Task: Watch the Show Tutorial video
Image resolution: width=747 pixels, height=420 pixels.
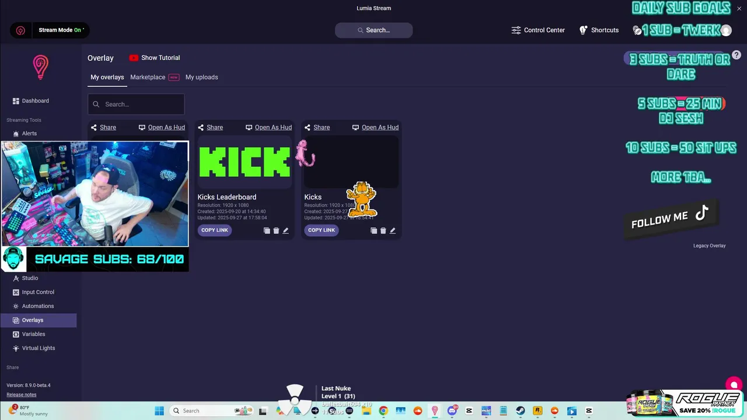Action: 155,58
